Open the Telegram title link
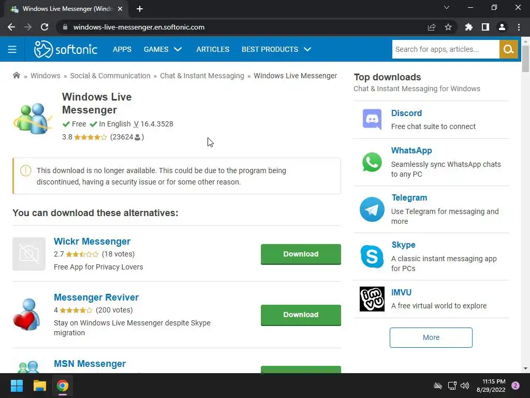The image size is (530, 398). point(409,197)
